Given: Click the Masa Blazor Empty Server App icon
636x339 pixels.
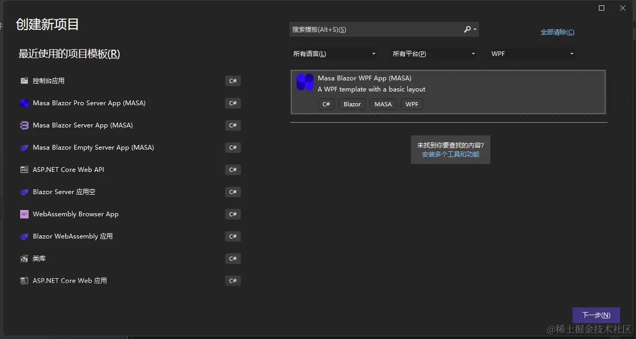Looking at the screenshot, I should 24,148.
